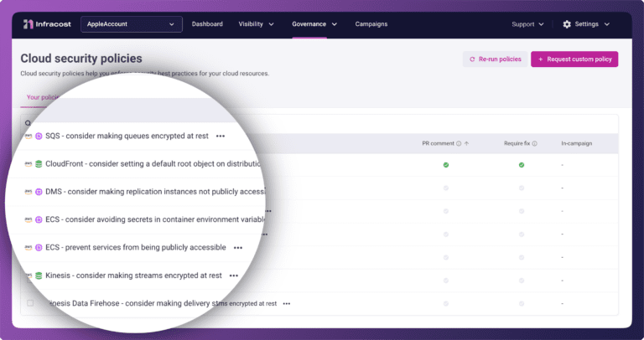The image size is (644, 340).
Task: Open the three-dot menu for the Kinesis streams policy
Action: pyautogui.click(x=234, y=276)
